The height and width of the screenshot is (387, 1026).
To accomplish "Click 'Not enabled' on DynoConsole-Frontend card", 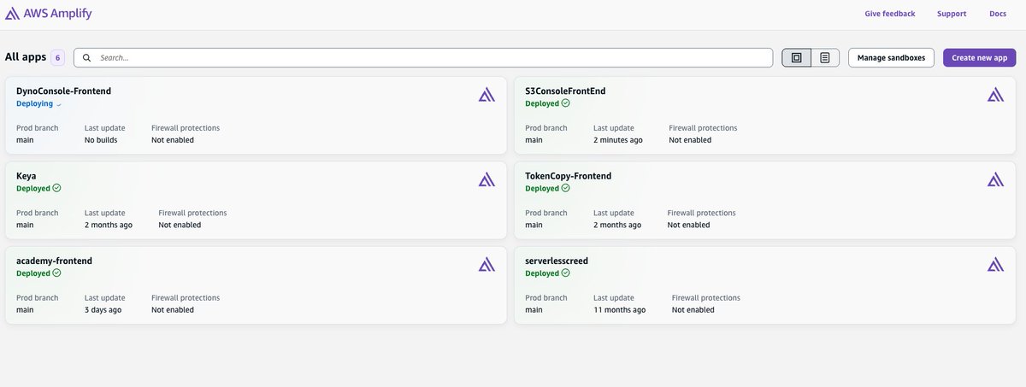I will pyautogui.click(x=173, y=140).
